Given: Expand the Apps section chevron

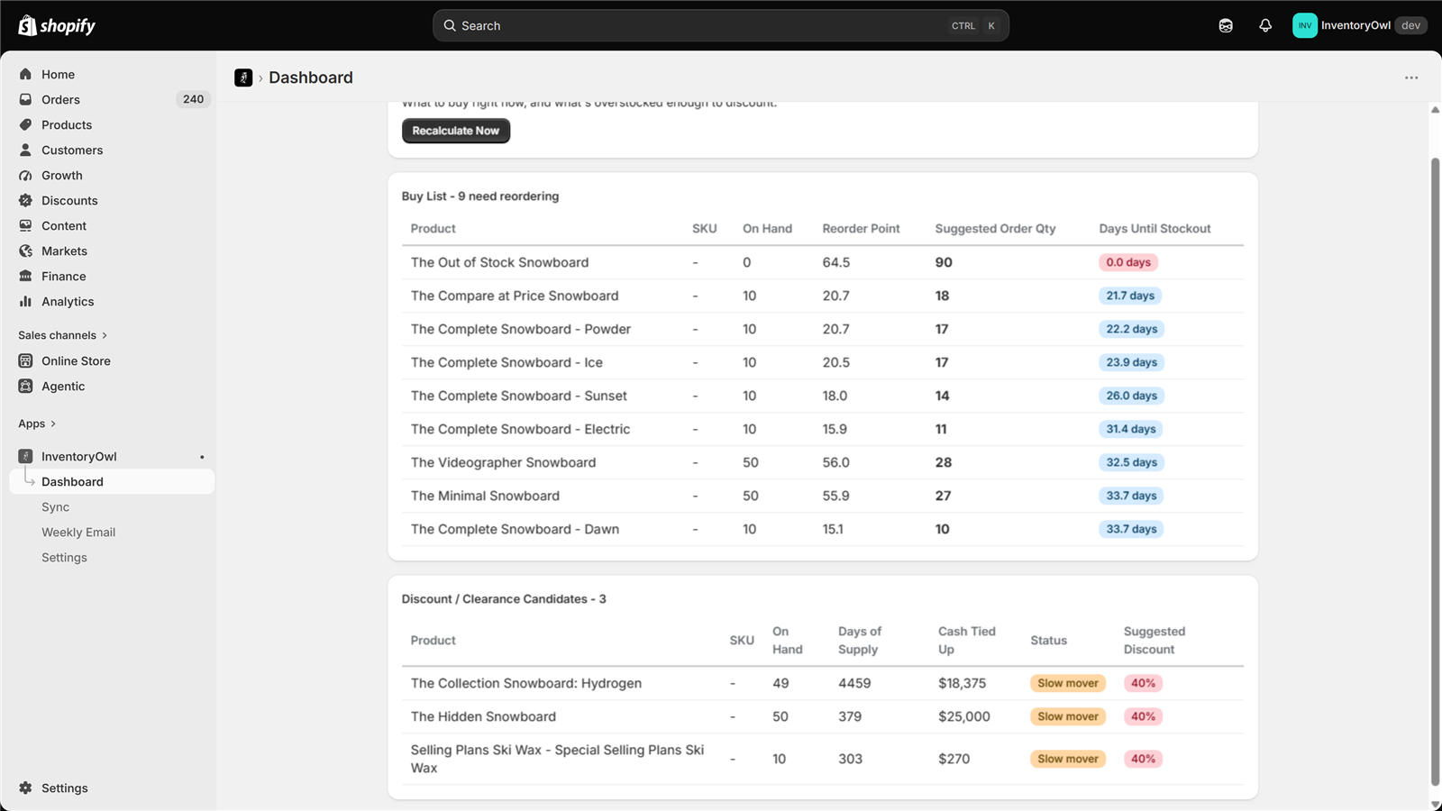Looking at the screenshot, I should pos(53,424).
